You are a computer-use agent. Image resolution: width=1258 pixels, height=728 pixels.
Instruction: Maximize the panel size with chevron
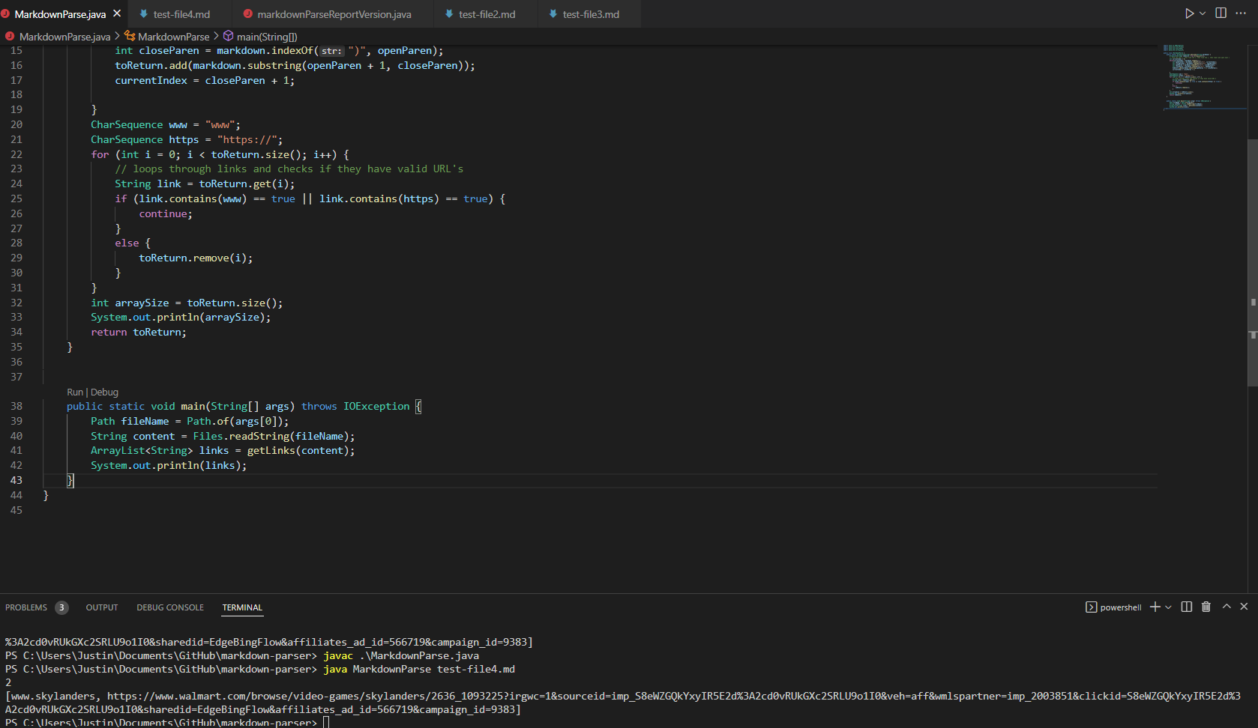click(x=1227, y=607)
